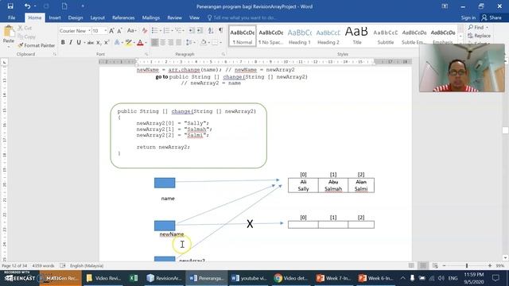Screen dimensions: 509x286
Task: Apply yellow text highlight color
Action: tap(129, 42)
